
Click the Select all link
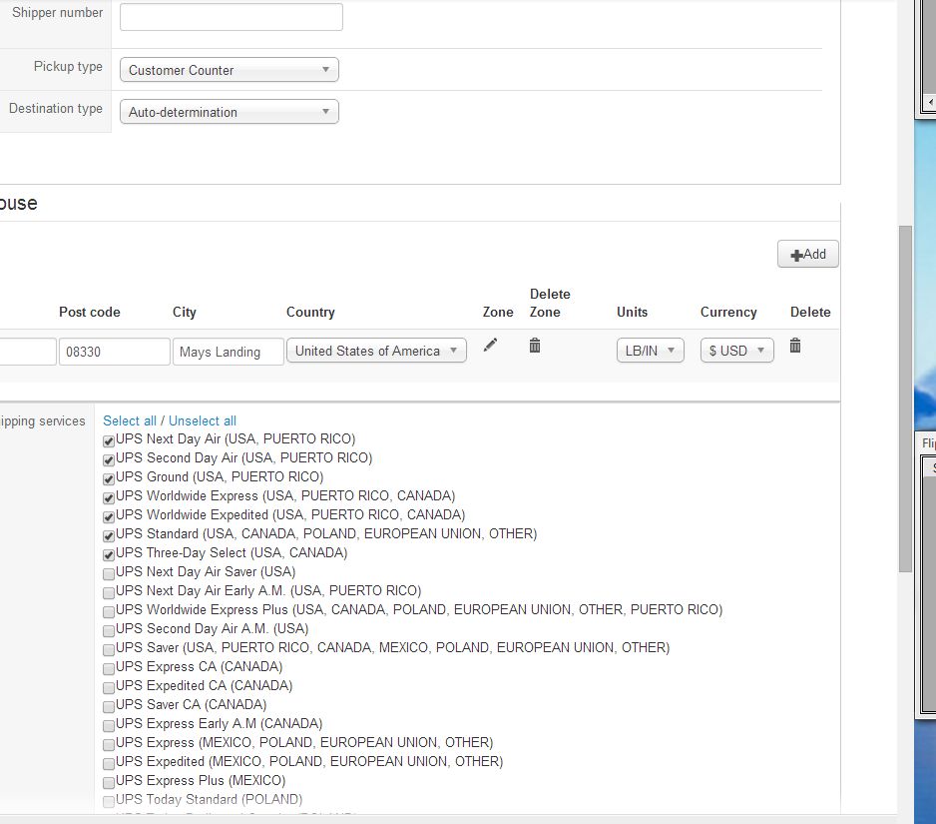pyautogui.click(x=130, y=420)
